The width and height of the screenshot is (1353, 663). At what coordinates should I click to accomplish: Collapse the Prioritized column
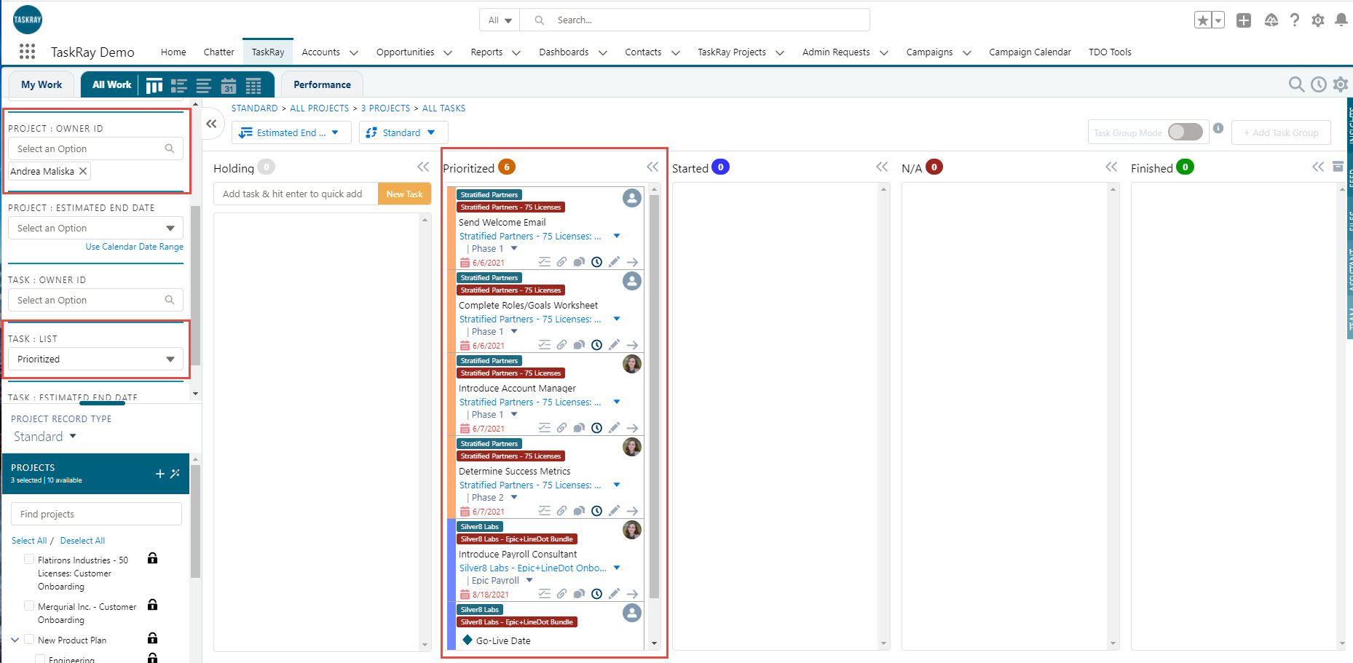652,167
